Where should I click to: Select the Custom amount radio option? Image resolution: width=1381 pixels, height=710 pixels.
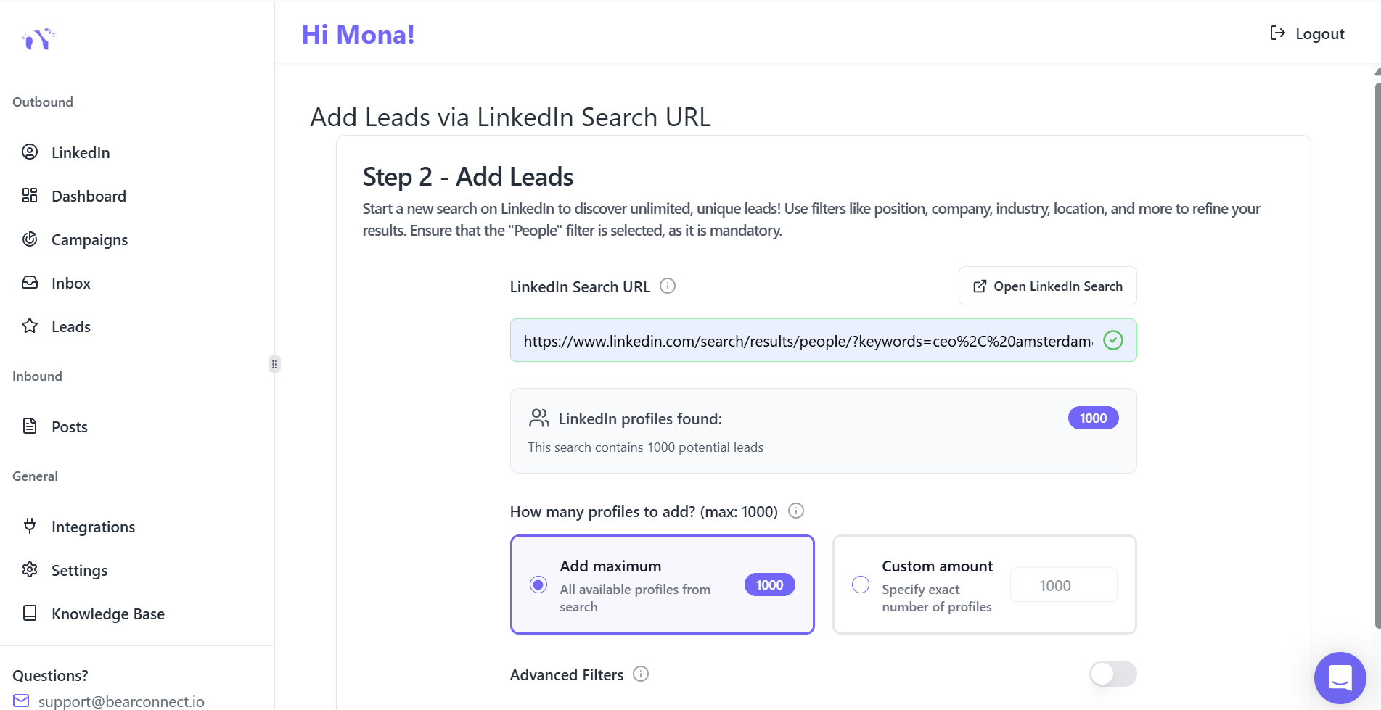[x=861, y=585]
